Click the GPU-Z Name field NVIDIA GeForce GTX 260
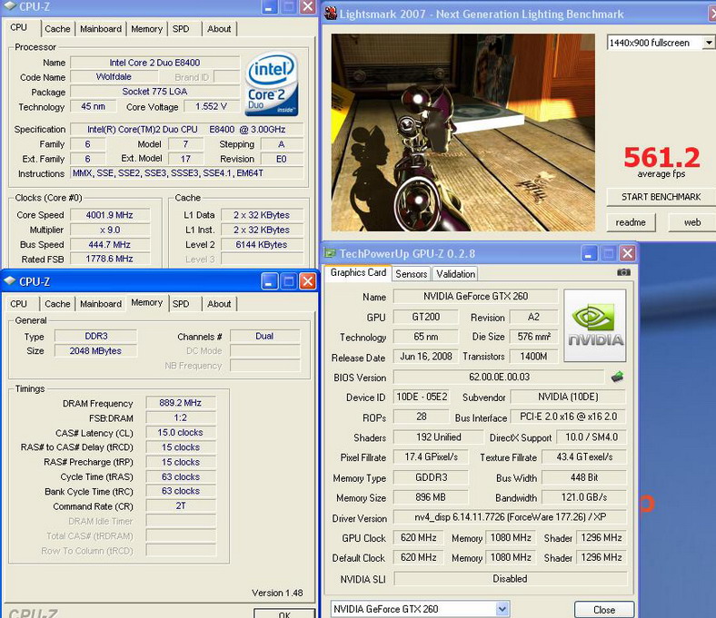Screen dimensions: 716x618 click(476, 297)
